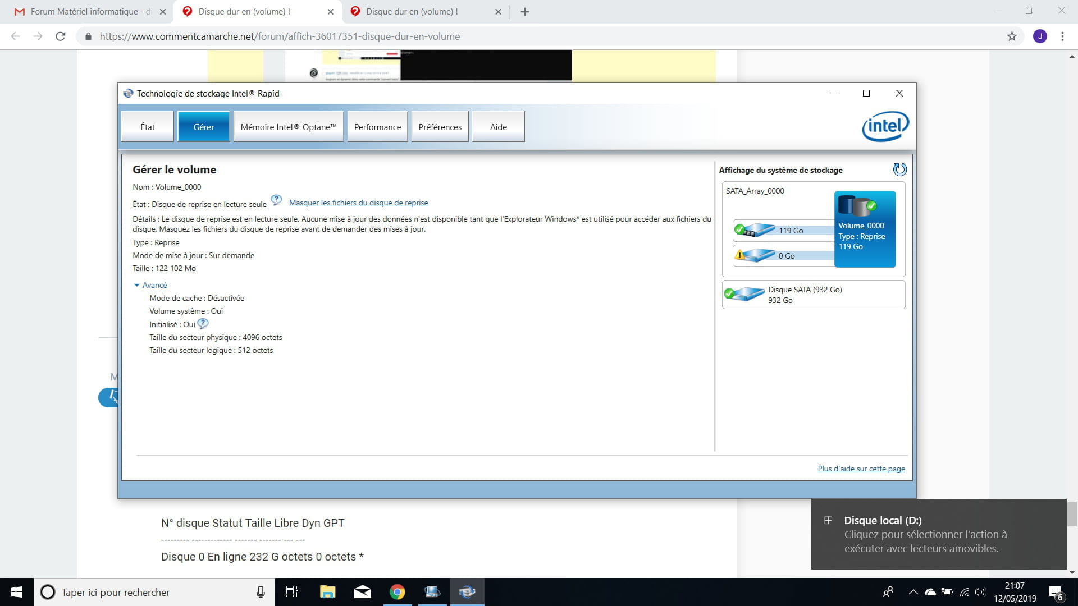The image size is (1078, 606).
Task: Open the État tab
Action: 148,127
